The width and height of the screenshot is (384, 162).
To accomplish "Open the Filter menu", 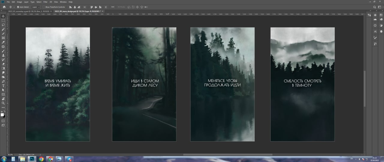I will 45,2.
